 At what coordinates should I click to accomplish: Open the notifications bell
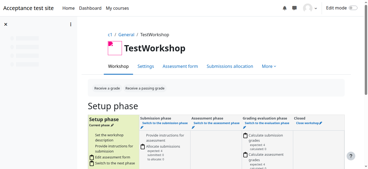tap(285, 8)
